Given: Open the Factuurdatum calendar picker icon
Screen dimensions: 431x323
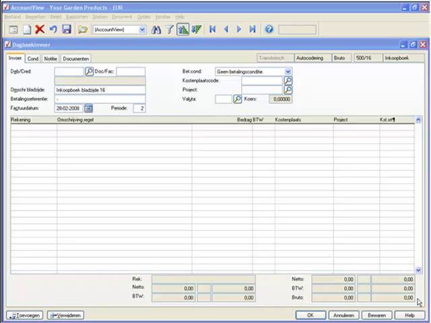Looking at the screenshot, I should point(88,108).
